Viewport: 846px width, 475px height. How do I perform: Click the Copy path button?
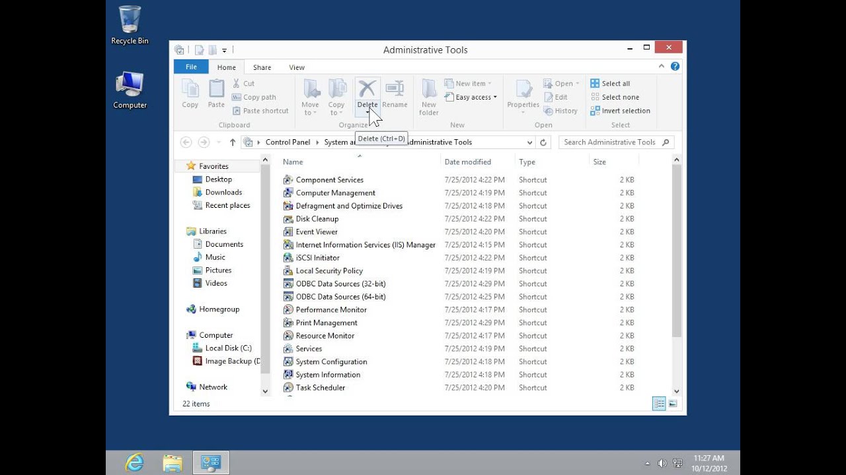point(254,97)
